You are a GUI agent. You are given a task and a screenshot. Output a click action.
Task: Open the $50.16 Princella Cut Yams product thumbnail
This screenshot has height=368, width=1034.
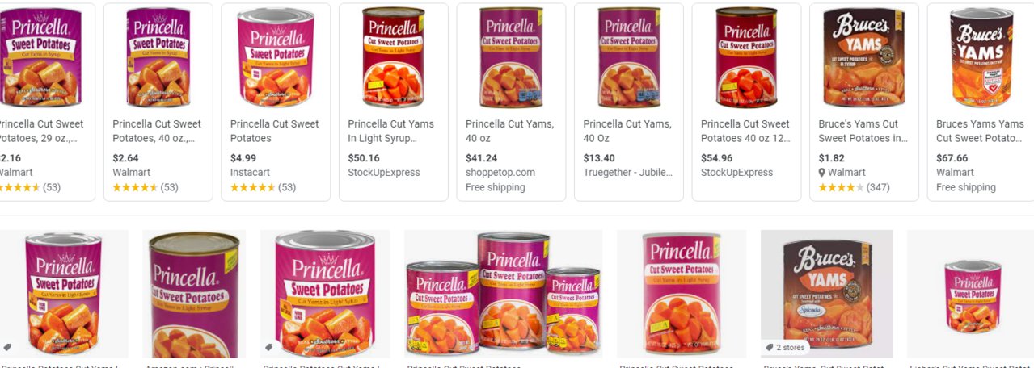(394, 57)
